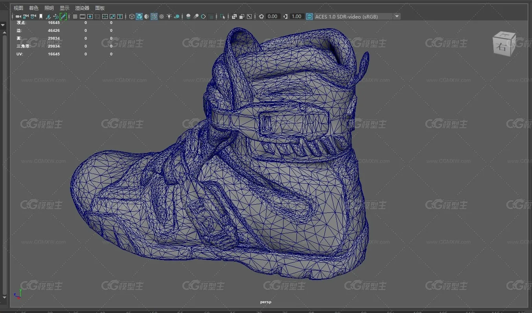
Task: Toggle the Safe Title icon
Action: (x=120, y=16)
